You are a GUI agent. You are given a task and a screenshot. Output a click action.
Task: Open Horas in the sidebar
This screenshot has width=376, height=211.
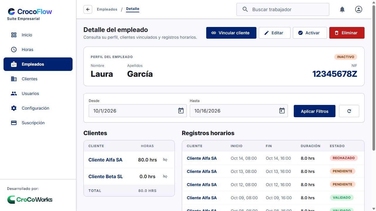coord(38,50)
